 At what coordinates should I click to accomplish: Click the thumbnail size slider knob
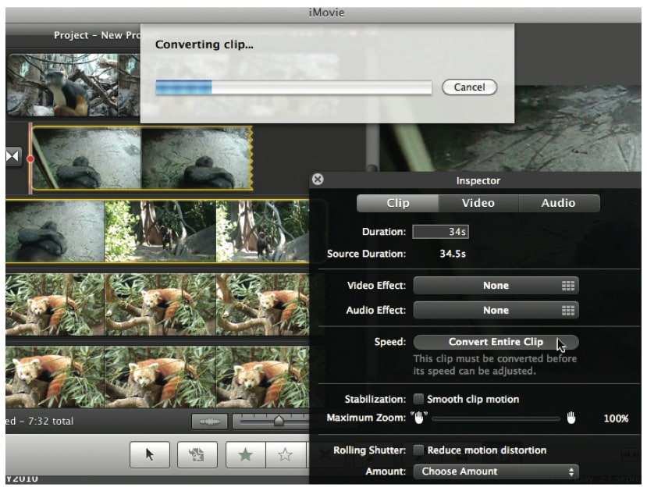pyautogui.click(x=279, y=421)
